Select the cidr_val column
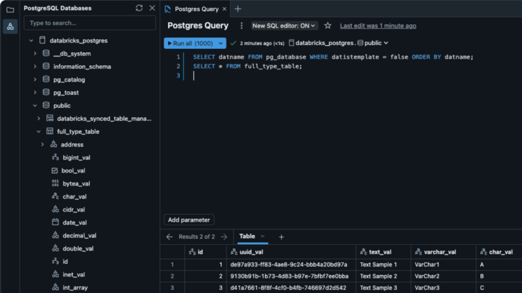The height and width of the screenshot is (293, 522). tap(74, 210)
